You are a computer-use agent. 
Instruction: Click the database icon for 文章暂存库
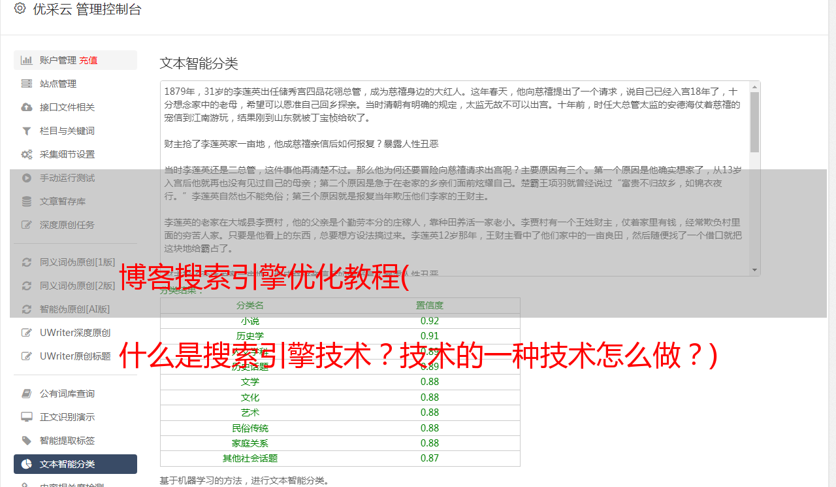pos(27,201)
